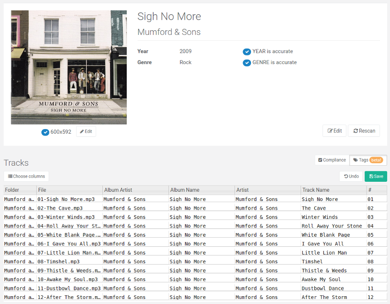Edit track name cell Thistle & Weeds
Viewport: 390px width, 304px height.
(334, 271)
